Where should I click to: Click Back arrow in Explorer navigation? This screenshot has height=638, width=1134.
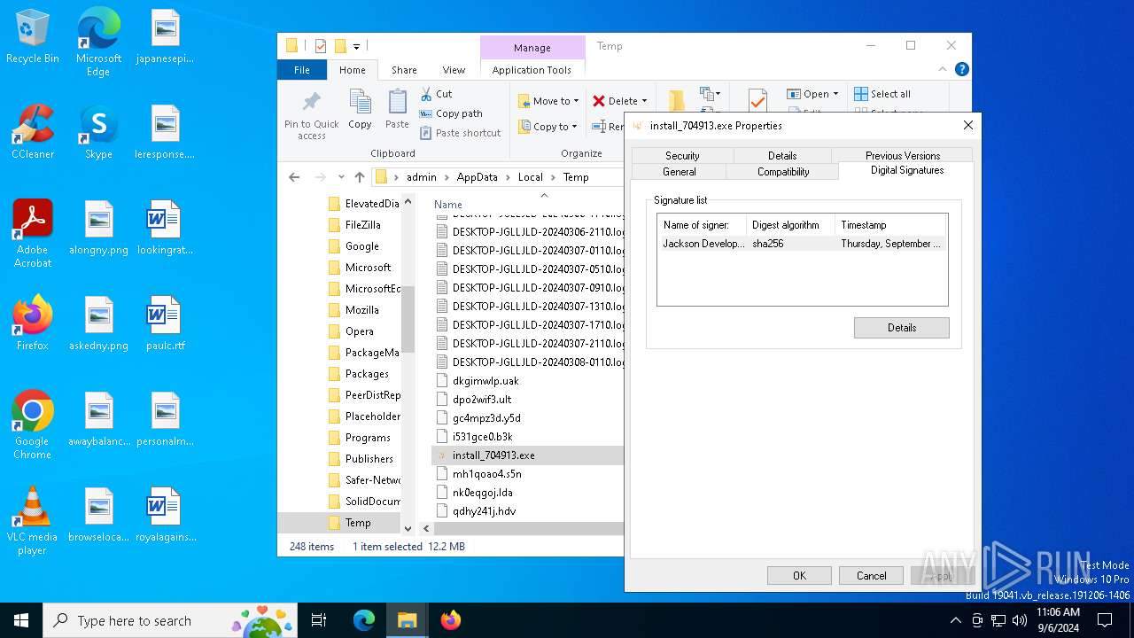[294, 177]
